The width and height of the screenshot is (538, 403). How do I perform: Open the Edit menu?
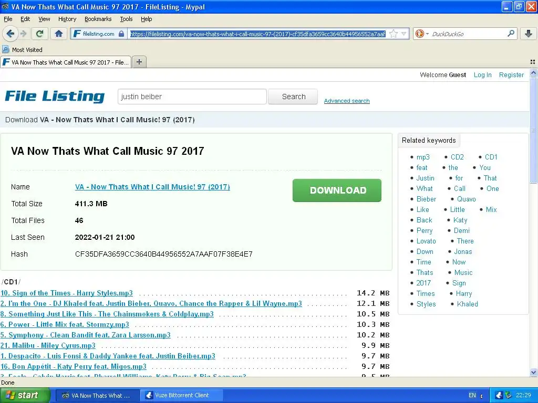coord(25,19)
